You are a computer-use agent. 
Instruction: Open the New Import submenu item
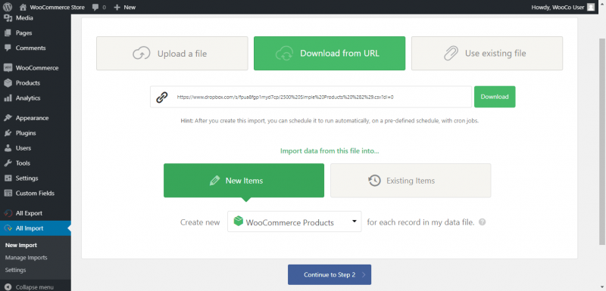[x=21, y=245]
